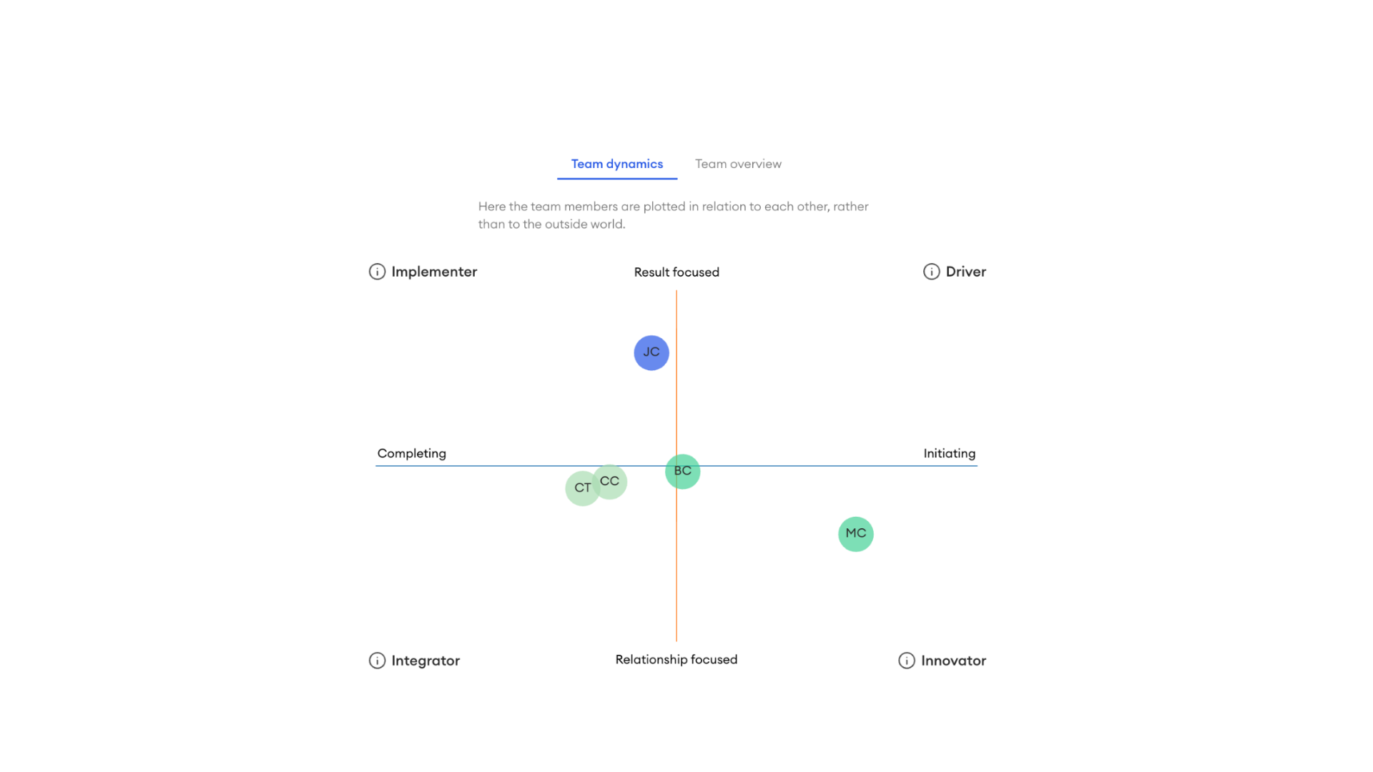Click the Driver quadrant label

(965, 272)
